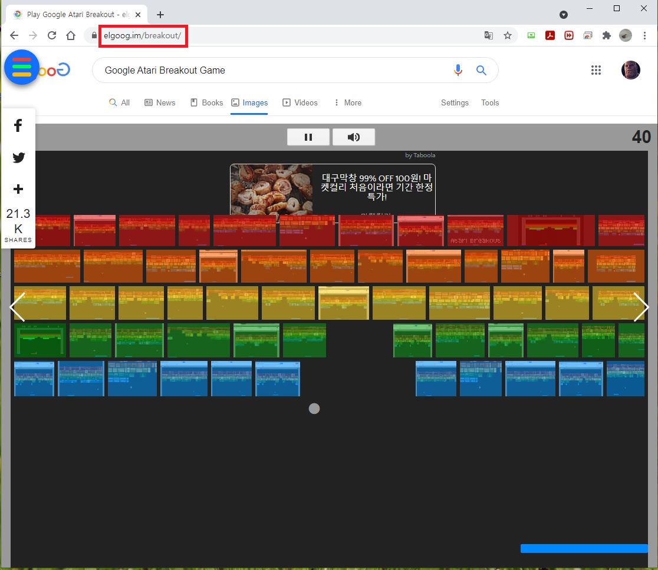Open the green extension icon in toolbar
The image size is (658, 570).
[x=531, y=35]
